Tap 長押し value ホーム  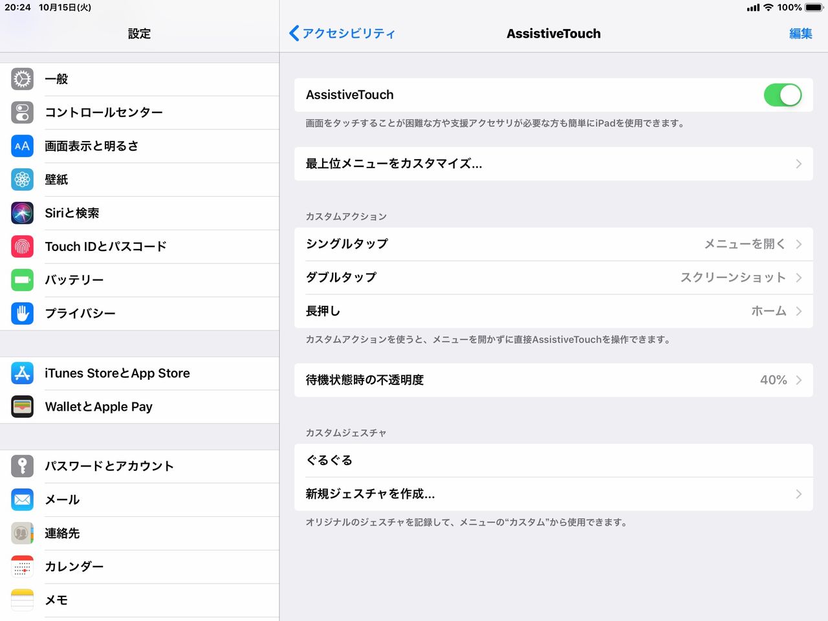point(768,311)
